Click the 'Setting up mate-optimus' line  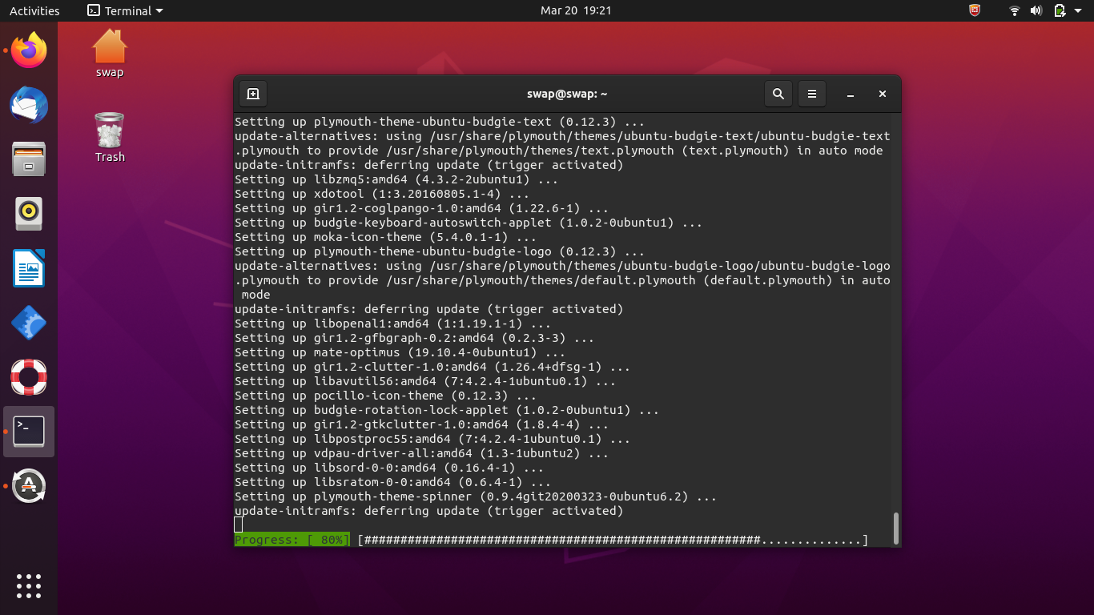pyautogui.click(x=400, y=352)
